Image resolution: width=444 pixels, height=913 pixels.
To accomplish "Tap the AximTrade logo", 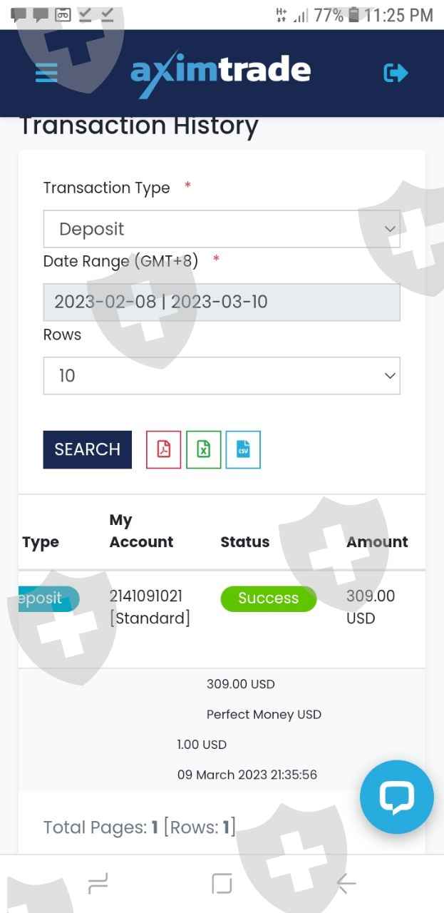I will coord(221,72).
